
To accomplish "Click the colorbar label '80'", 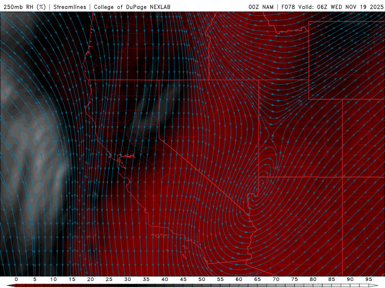I will coord(313,279).
